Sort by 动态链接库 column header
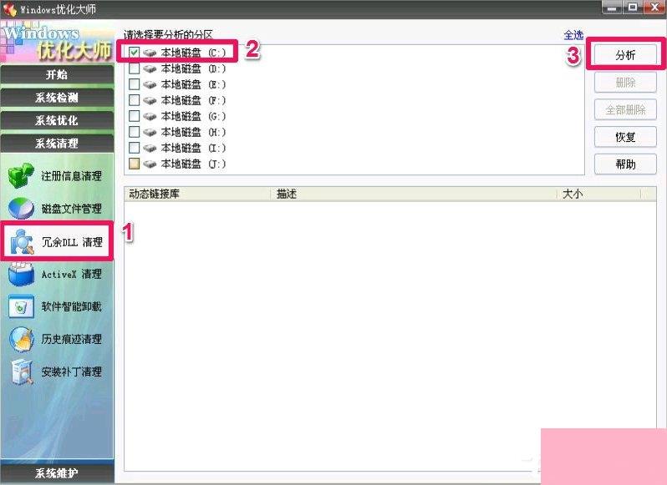This screenshot has height=485, width=667. coord(197,195)
